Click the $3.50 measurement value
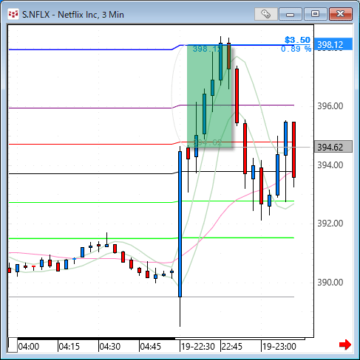 [297, 40]
